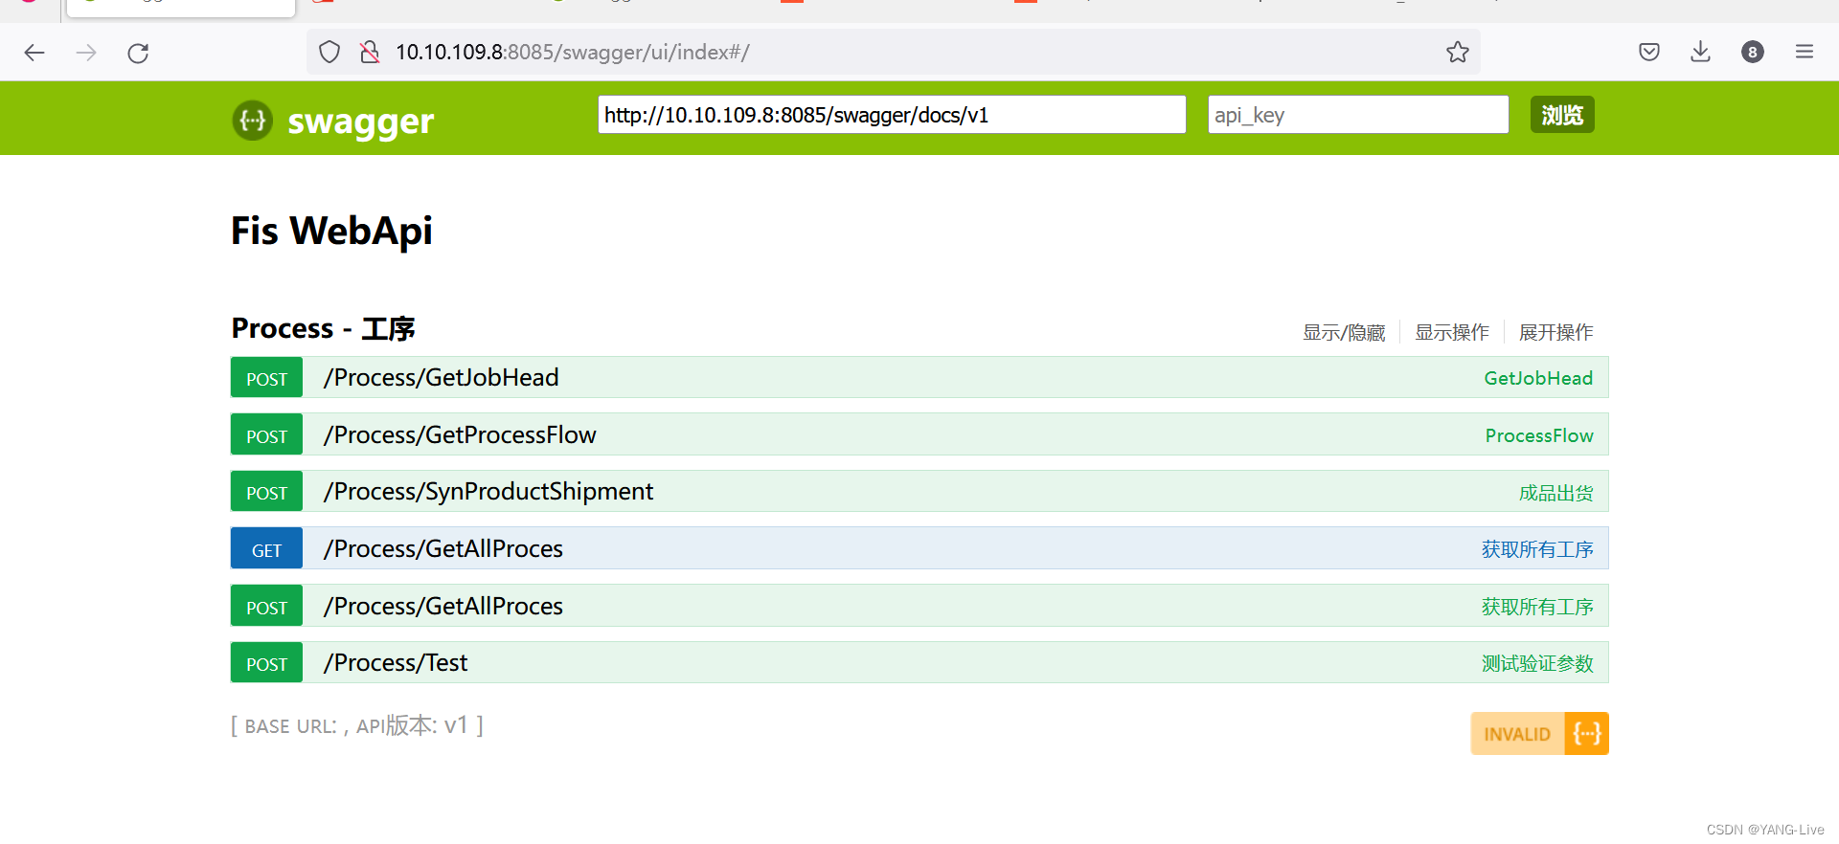Expand the /Process/GetProcessFlow operation path
The image size is (1839, 844).
point(460,435)
